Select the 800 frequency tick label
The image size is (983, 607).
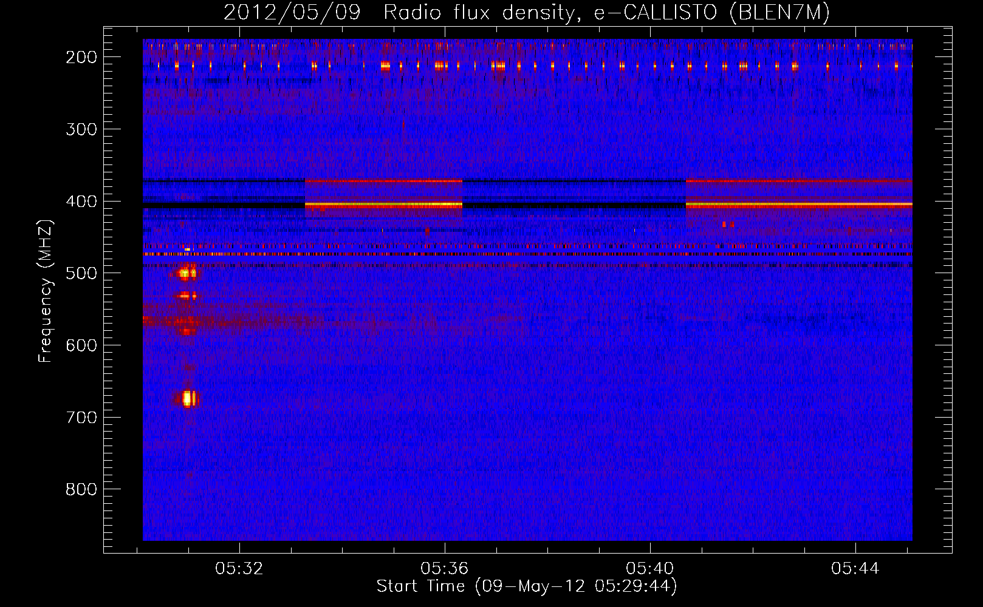(81, 489)
